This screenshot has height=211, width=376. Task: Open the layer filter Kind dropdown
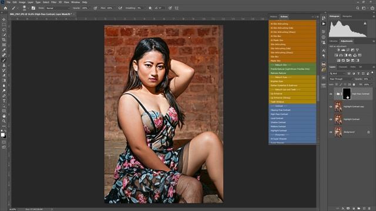[x=337, y=73]
